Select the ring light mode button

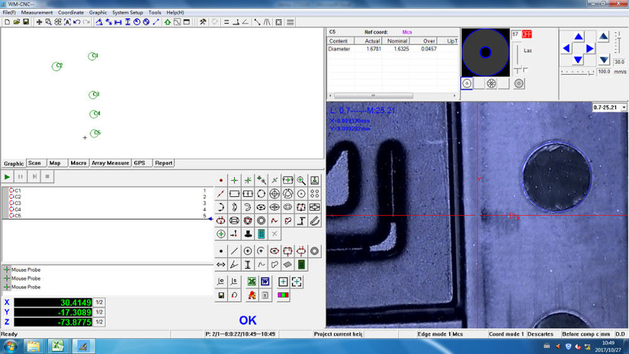467,83
